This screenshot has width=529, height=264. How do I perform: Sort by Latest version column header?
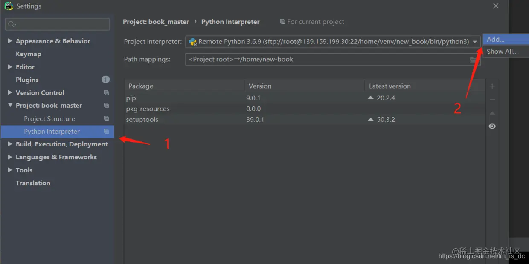[425, 86]
